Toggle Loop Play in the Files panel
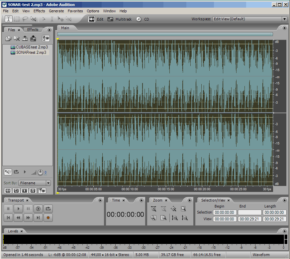 coord(16,172)
